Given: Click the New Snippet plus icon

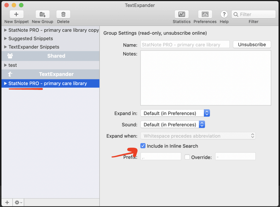Looking at the screenshot, I should [16, 14].
